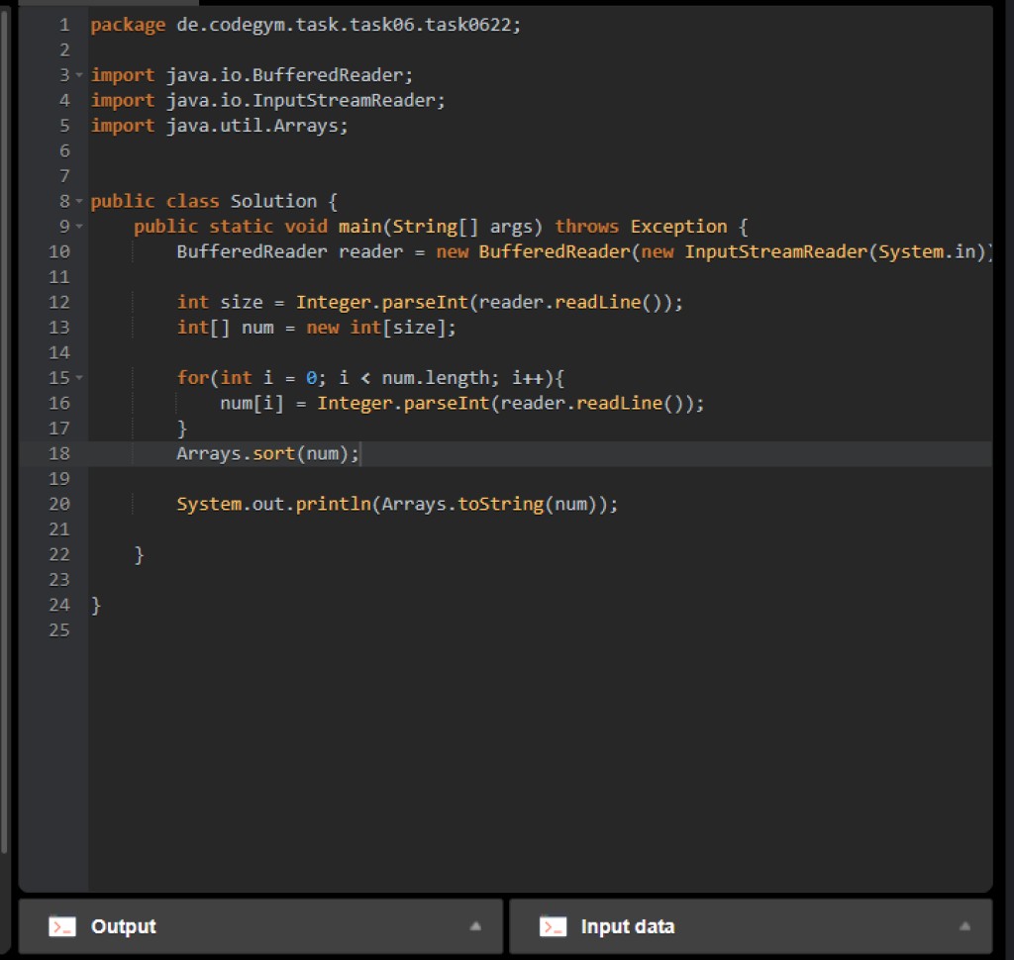The height and width of the screenshot is (960, 1014).
Task: Click the word Solution in class declaration
Action: pyautogui.click(x=273, y=202)
